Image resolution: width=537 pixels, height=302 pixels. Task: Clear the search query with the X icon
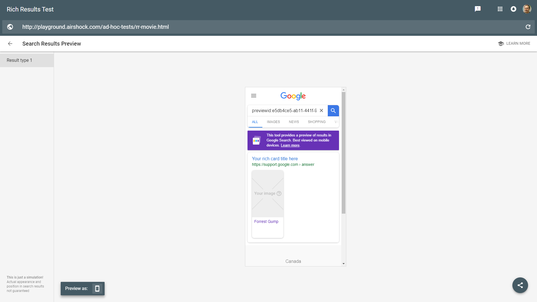pos(321,110)
